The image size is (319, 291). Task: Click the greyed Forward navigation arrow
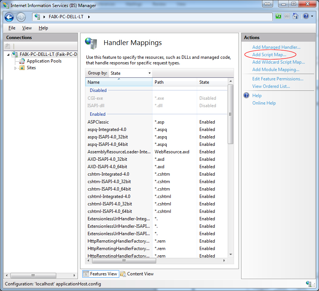[x=21, y=17]
